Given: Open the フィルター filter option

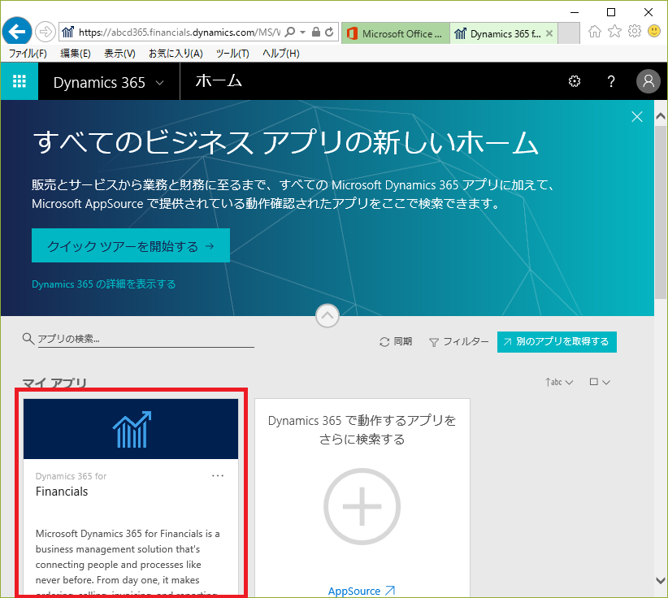Looking at the screenshot, I should point(459,341).
